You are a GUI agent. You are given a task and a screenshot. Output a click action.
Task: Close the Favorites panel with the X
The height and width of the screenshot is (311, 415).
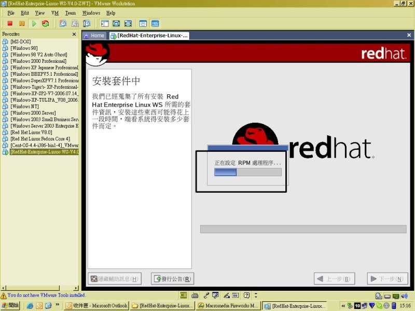click(x=74, y=34)
